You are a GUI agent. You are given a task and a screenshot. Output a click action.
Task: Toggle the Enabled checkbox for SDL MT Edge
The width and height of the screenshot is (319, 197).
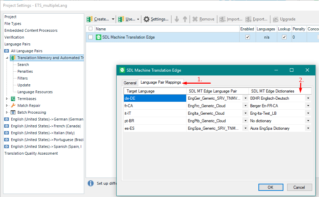click(247, 37)
